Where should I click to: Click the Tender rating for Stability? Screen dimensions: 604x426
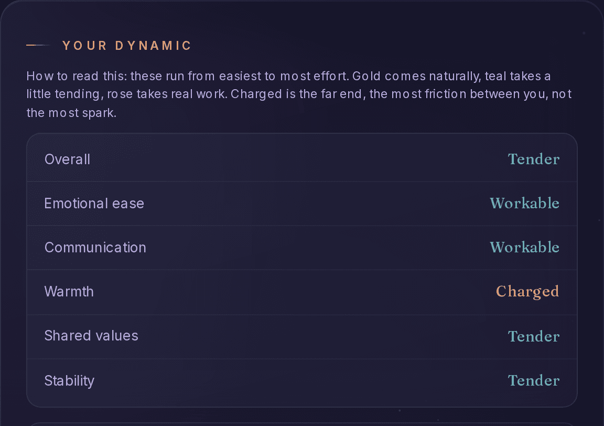(534, 380)
